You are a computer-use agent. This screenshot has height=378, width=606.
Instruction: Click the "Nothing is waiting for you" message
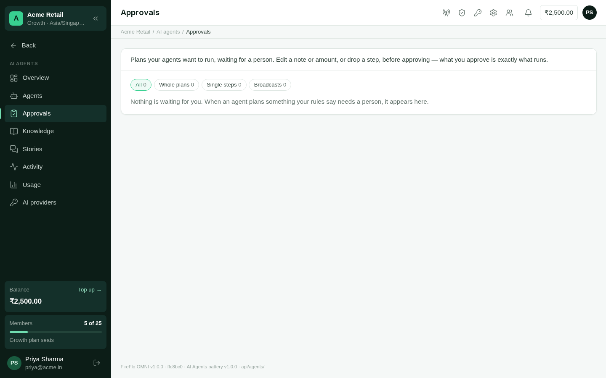[279, 102]
